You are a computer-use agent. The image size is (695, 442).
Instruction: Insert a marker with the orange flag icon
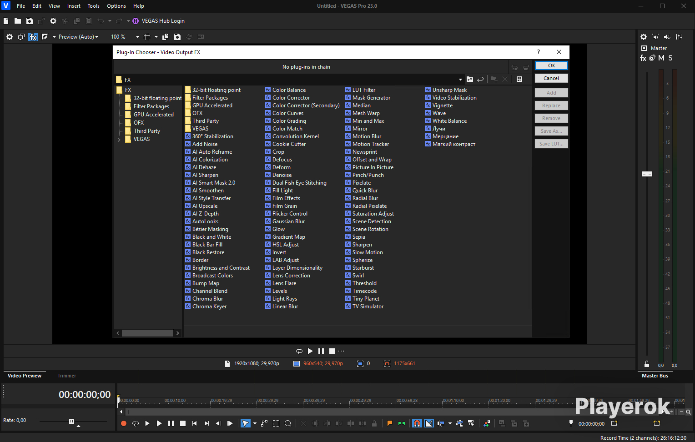tap(390, 423)
